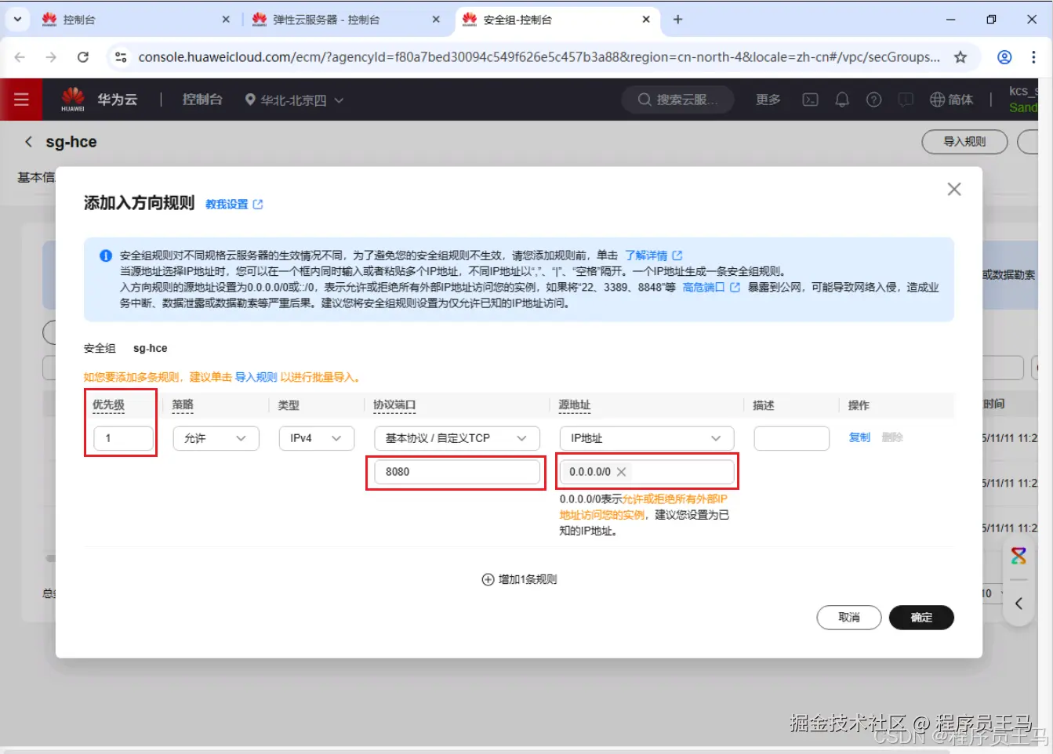This screenshot has height=754, width=1053.
Task: Open the tab search dropdown arrow
Action: click(x=17, y=19)
